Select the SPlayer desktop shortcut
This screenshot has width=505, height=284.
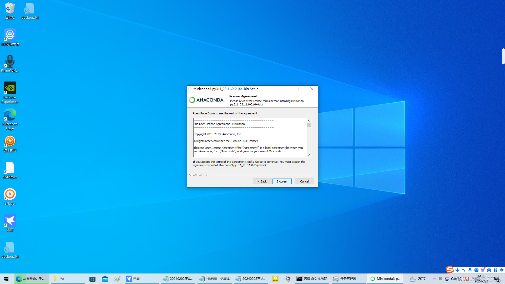10,197
